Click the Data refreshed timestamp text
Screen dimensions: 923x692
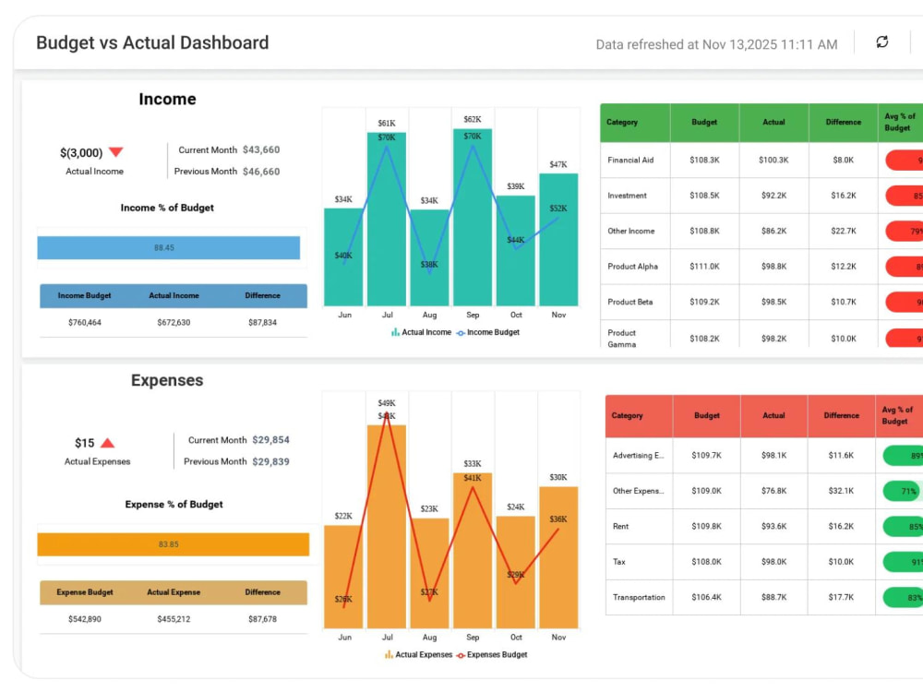tap(716, 44)
